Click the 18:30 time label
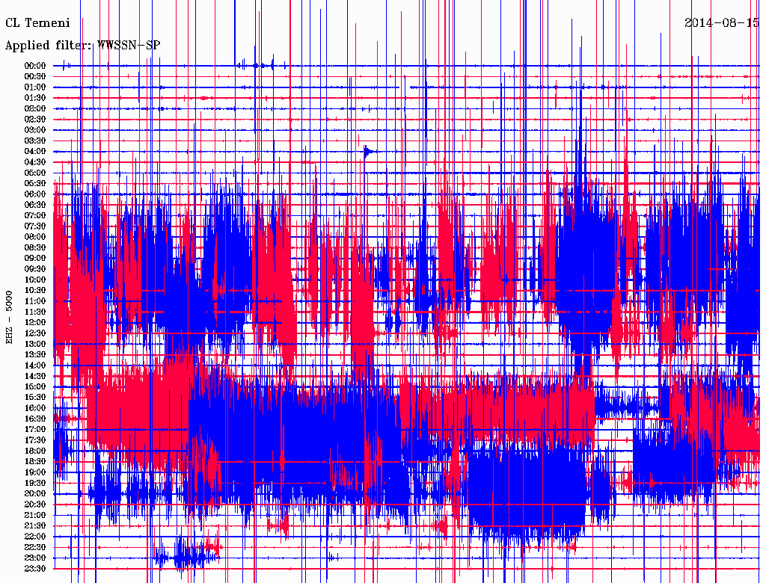Image resolution: width=766 pixels, height=583 pixels. [x=35, y=461]
